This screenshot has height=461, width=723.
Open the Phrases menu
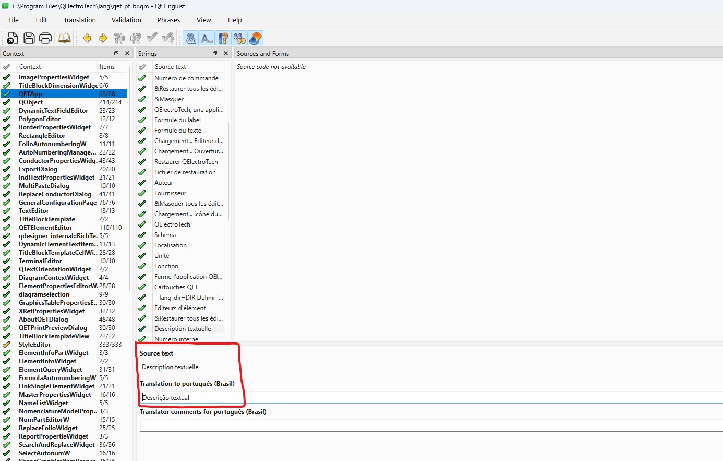[168, 20]
